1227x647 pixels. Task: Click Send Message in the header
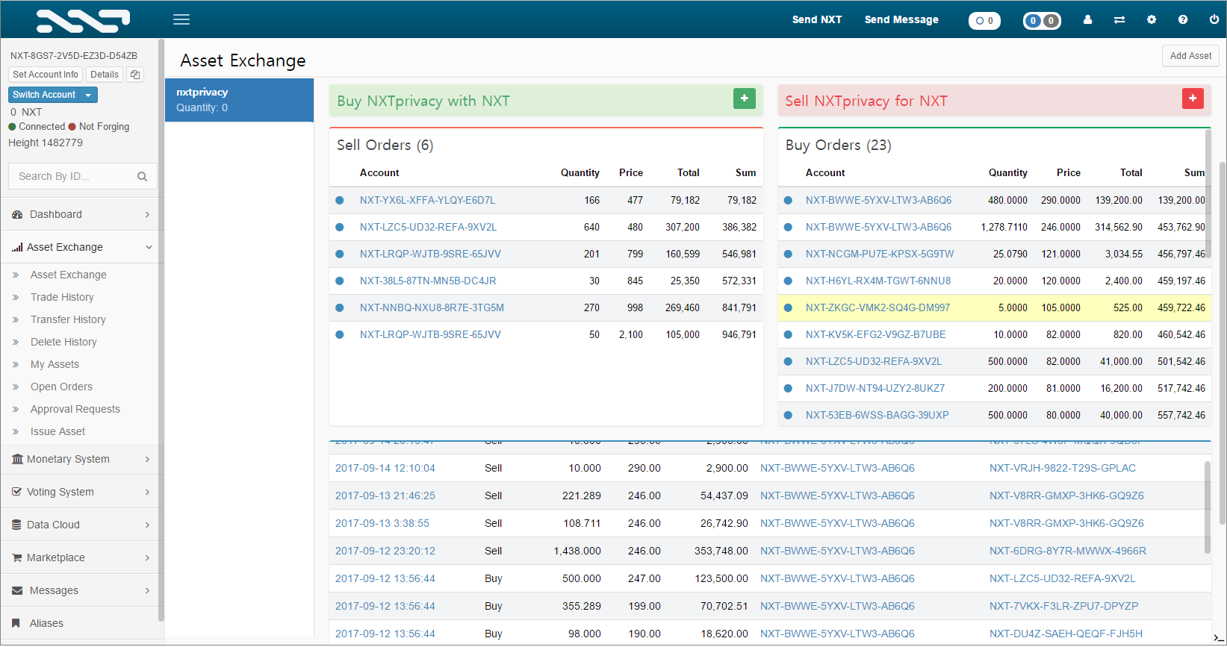coord(901,20)
